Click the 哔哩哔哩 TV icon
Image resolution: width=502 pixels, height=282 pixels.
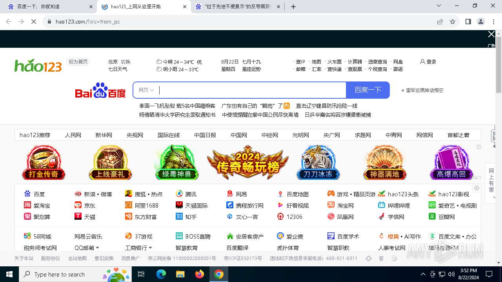pyautogui.click(x=381, y=205)
